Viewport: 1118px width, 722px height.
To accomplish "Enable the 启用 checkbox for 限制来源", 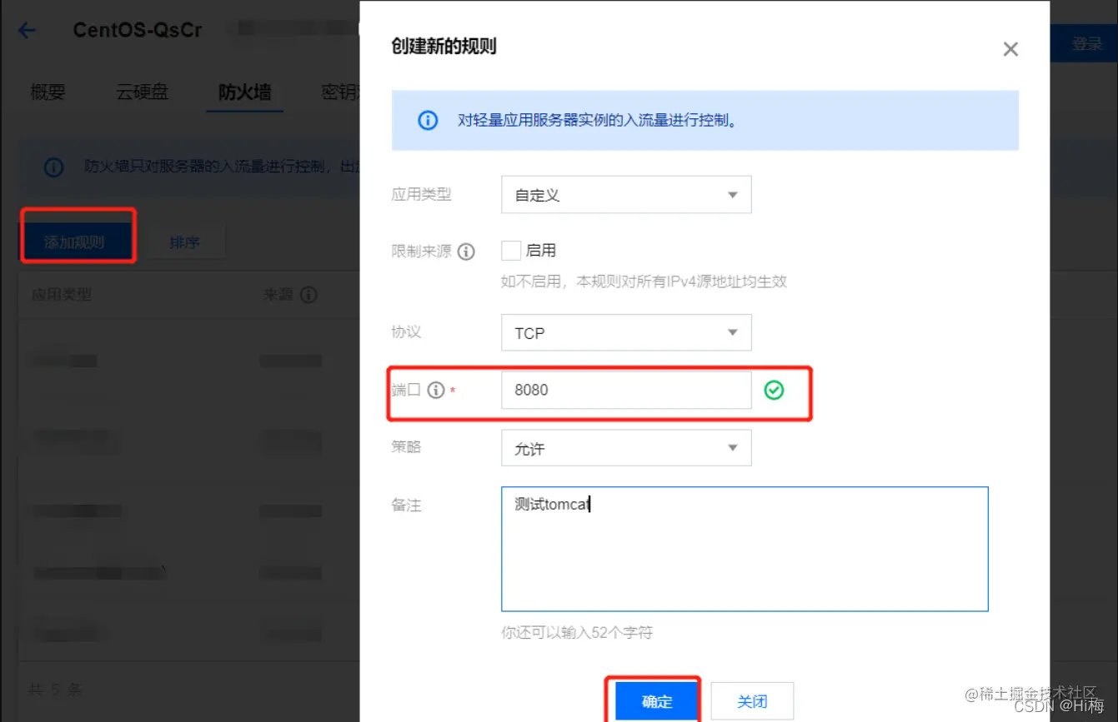I will [x=510, y=250].
